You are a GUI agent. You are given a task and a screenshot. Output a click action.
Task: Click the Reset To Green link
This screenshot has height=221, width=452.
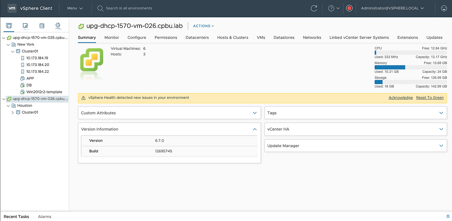click(430, 97)
